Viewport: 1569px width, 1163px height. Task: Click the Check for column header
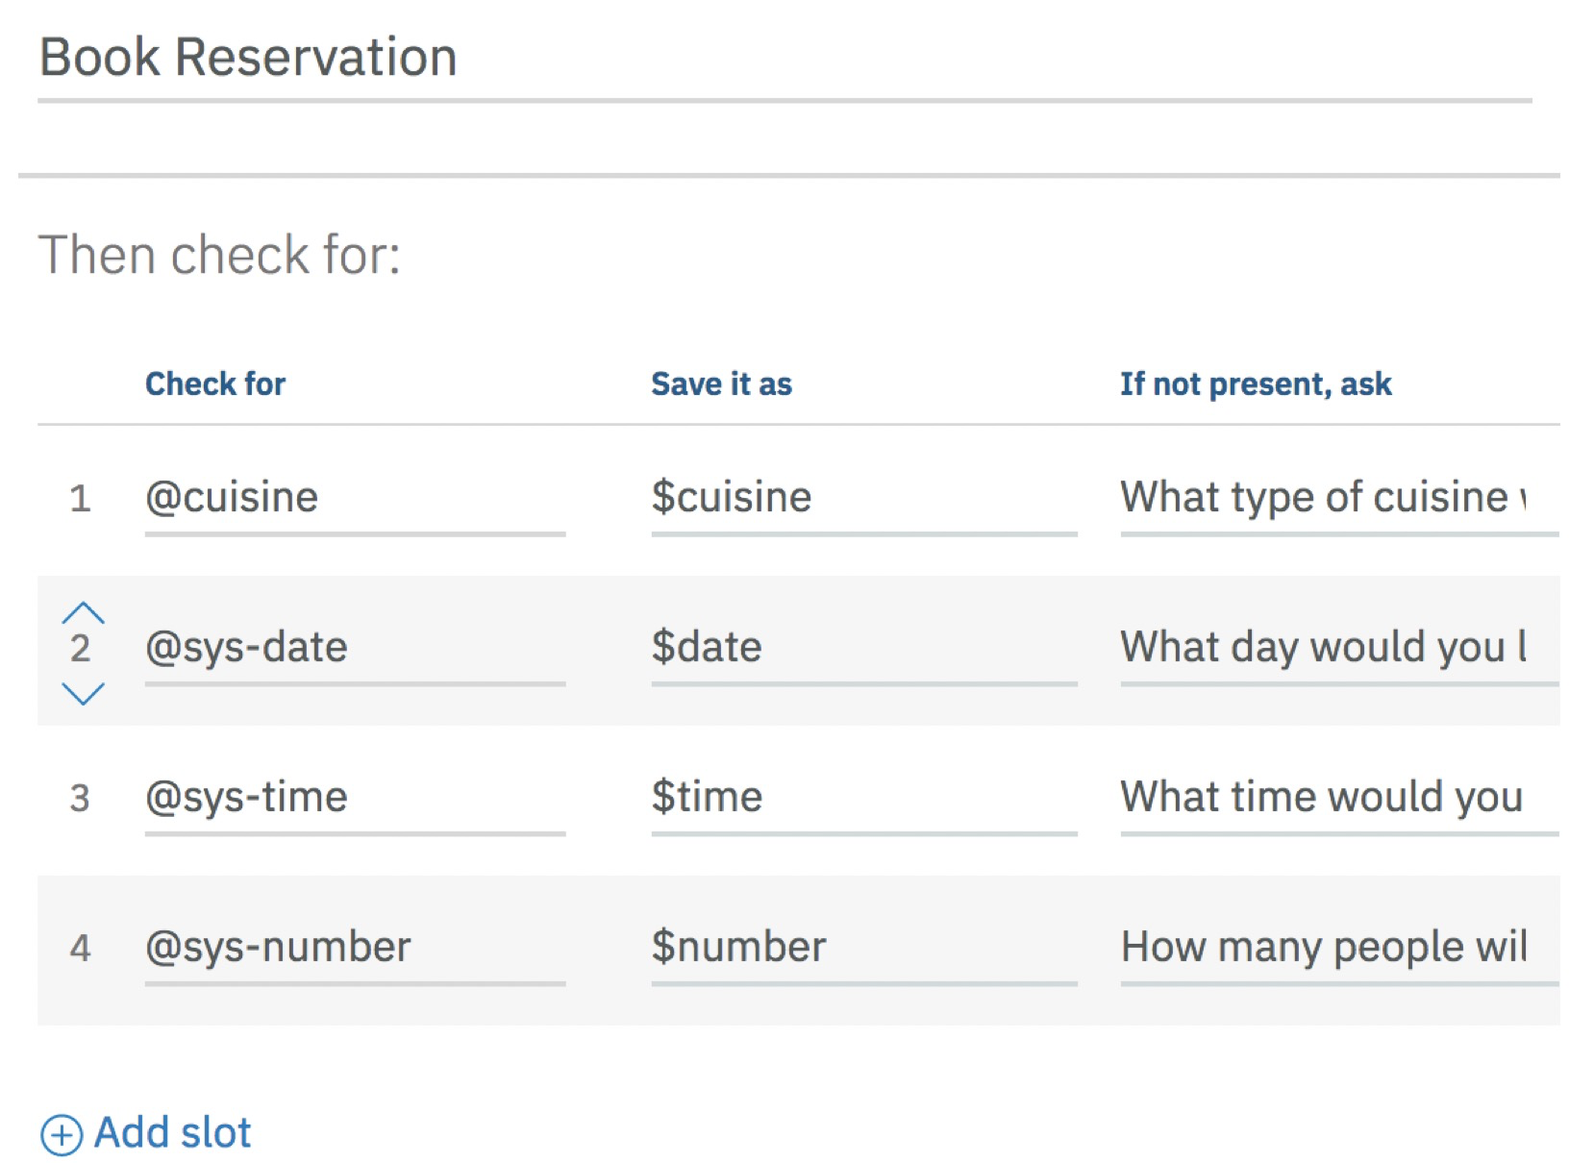pyautogui.click(x=215, y=384)
